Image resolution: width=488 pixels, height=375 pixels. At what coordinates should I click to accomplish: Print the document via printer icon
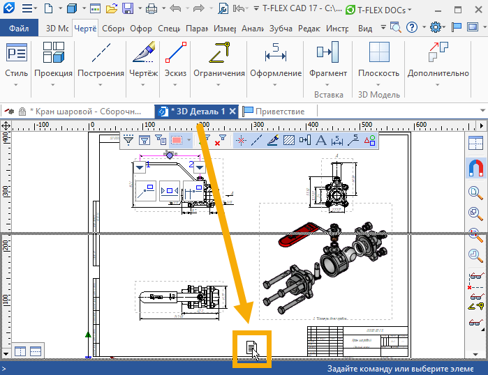(x=151, y=8)
